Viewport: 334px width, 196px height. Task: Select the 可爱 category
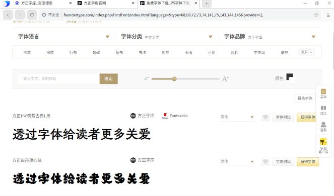pyautogui.click(x=212, y=52)
